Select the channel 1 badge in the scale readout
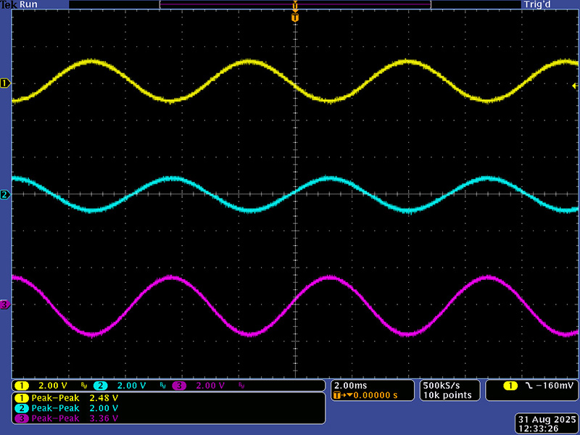Image resolution: width=580 pixels, height=435 pixels. pyautogui.click(x=22, y=386)
